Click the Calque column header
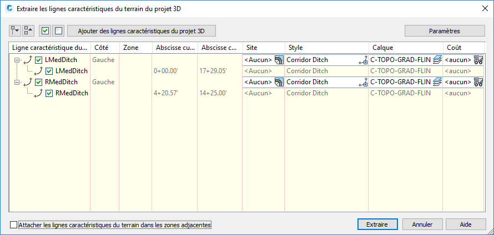The image size is (494, 235). click(x=405, y=48)
